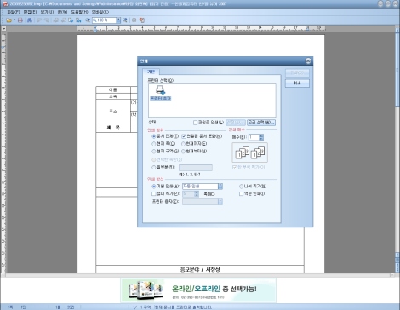Open the basic print mode dropdown
Screen dimensions: 400x310
tap(220, 187)
